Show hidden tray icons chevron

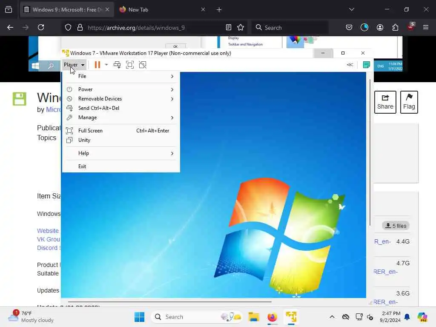click(x=332, y=317)
